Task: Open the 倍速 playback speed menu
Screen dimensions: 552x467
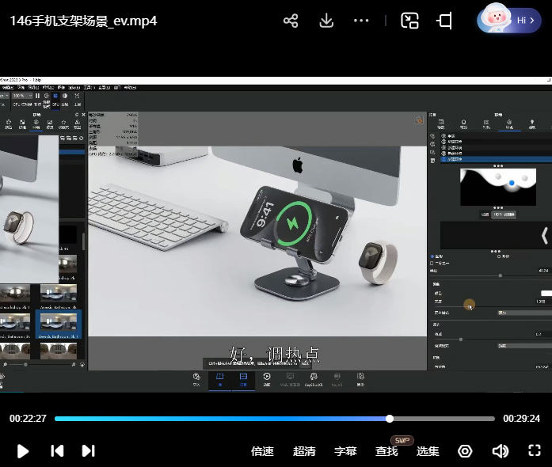Action: point(262,451)
